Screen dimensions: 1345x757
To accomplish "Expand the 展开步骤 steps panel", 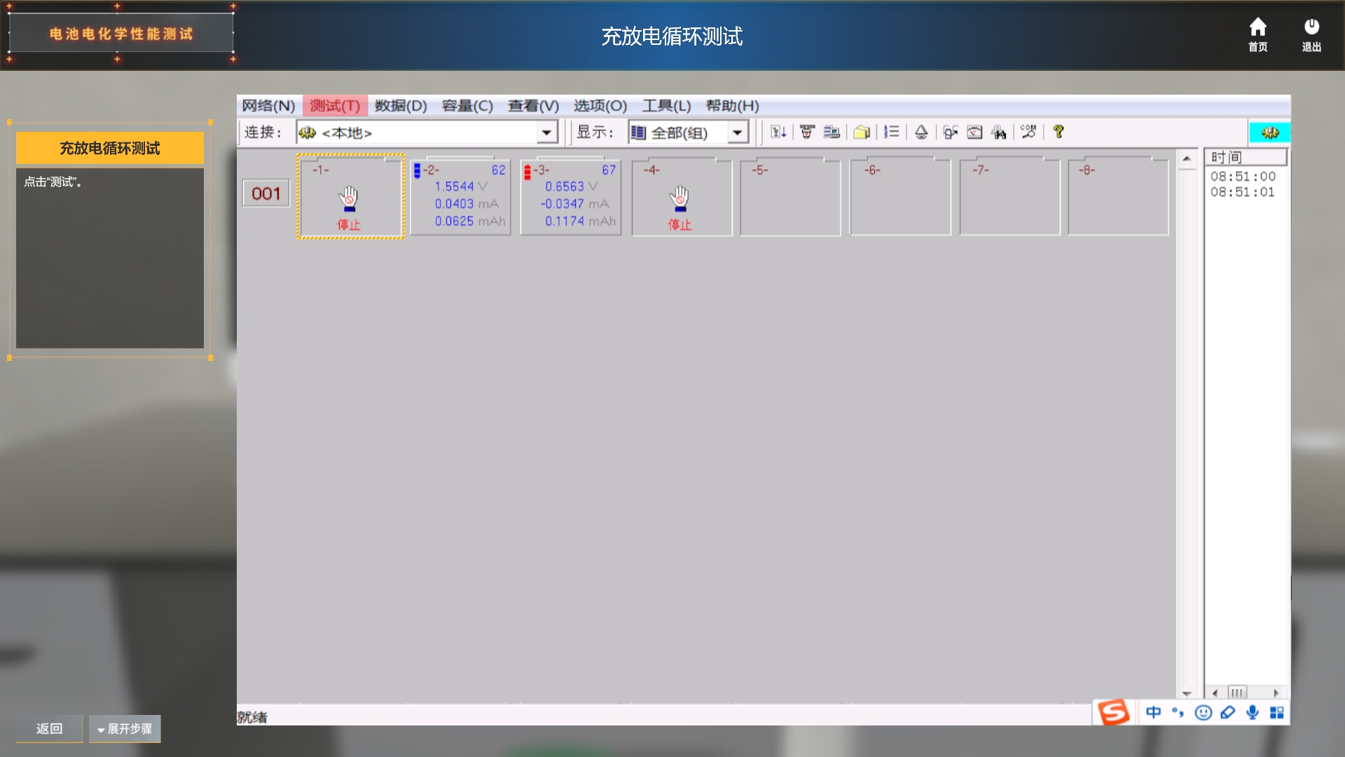I will tap(125, 729).
